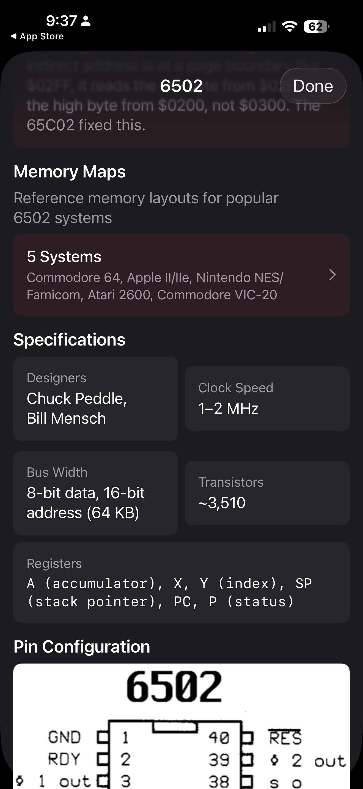Tap the Wi-Fi status icon
The image size is (363, 789).
point(290,27)
